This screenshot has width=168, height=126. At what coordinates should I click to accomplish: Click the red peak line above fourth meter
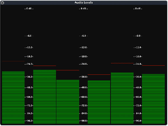(99, 75)
